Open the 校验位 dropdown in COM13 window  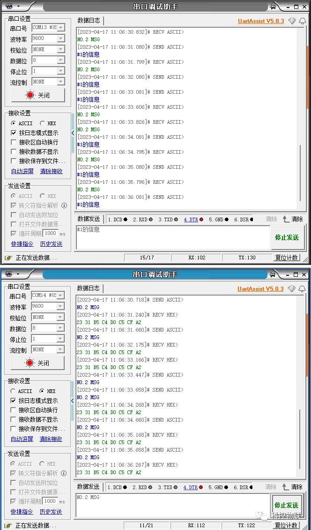61,49
